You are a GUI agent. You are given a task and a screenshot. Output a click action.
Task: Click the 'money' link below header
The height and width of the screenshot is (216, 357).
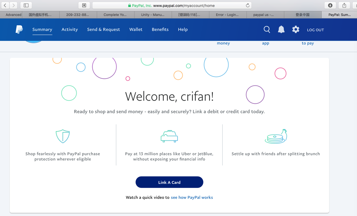tap(223, 43)
